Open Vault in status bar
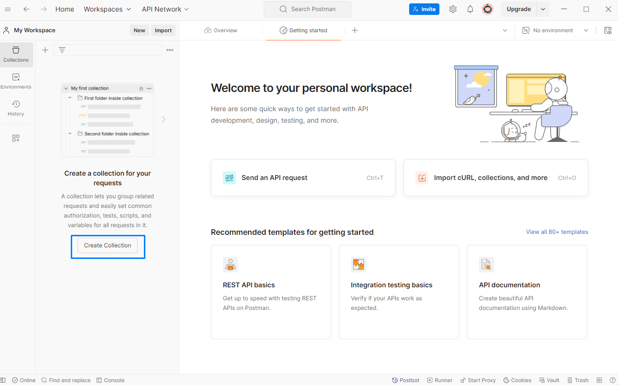This screenshot has width=618, height=385. tap(549, 380)
